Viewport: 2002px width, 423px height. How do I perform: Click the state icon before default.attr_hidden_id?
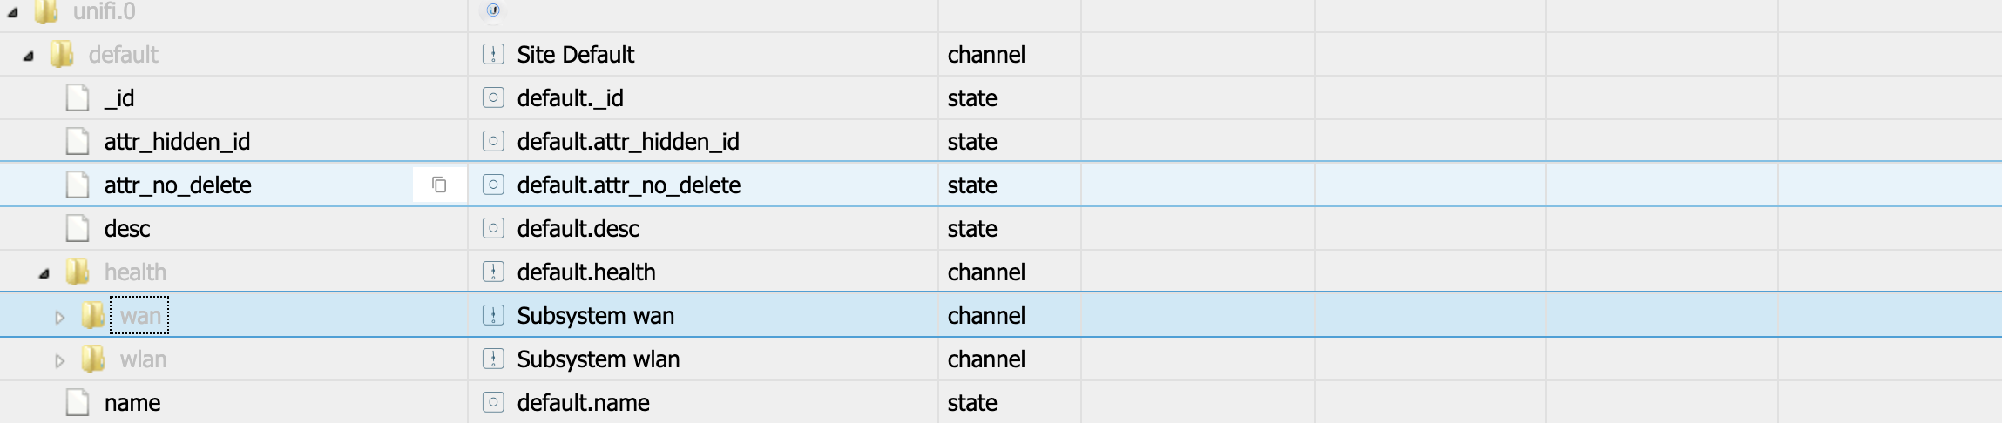pos(493,141)
